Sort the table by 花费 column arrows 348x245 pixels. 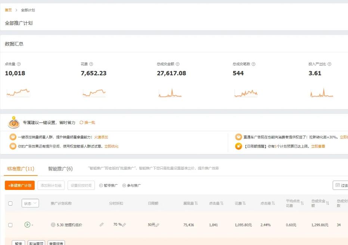[x=244, y=203]
